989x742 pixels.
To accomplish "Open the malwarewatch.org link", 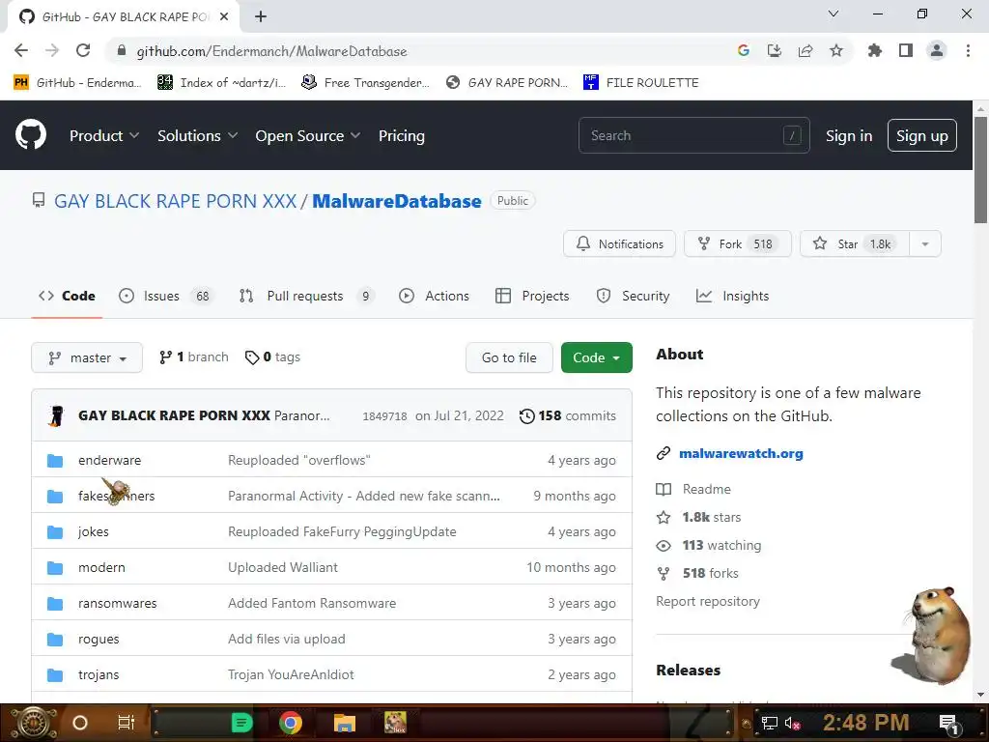I will click(x=741, y=454).
